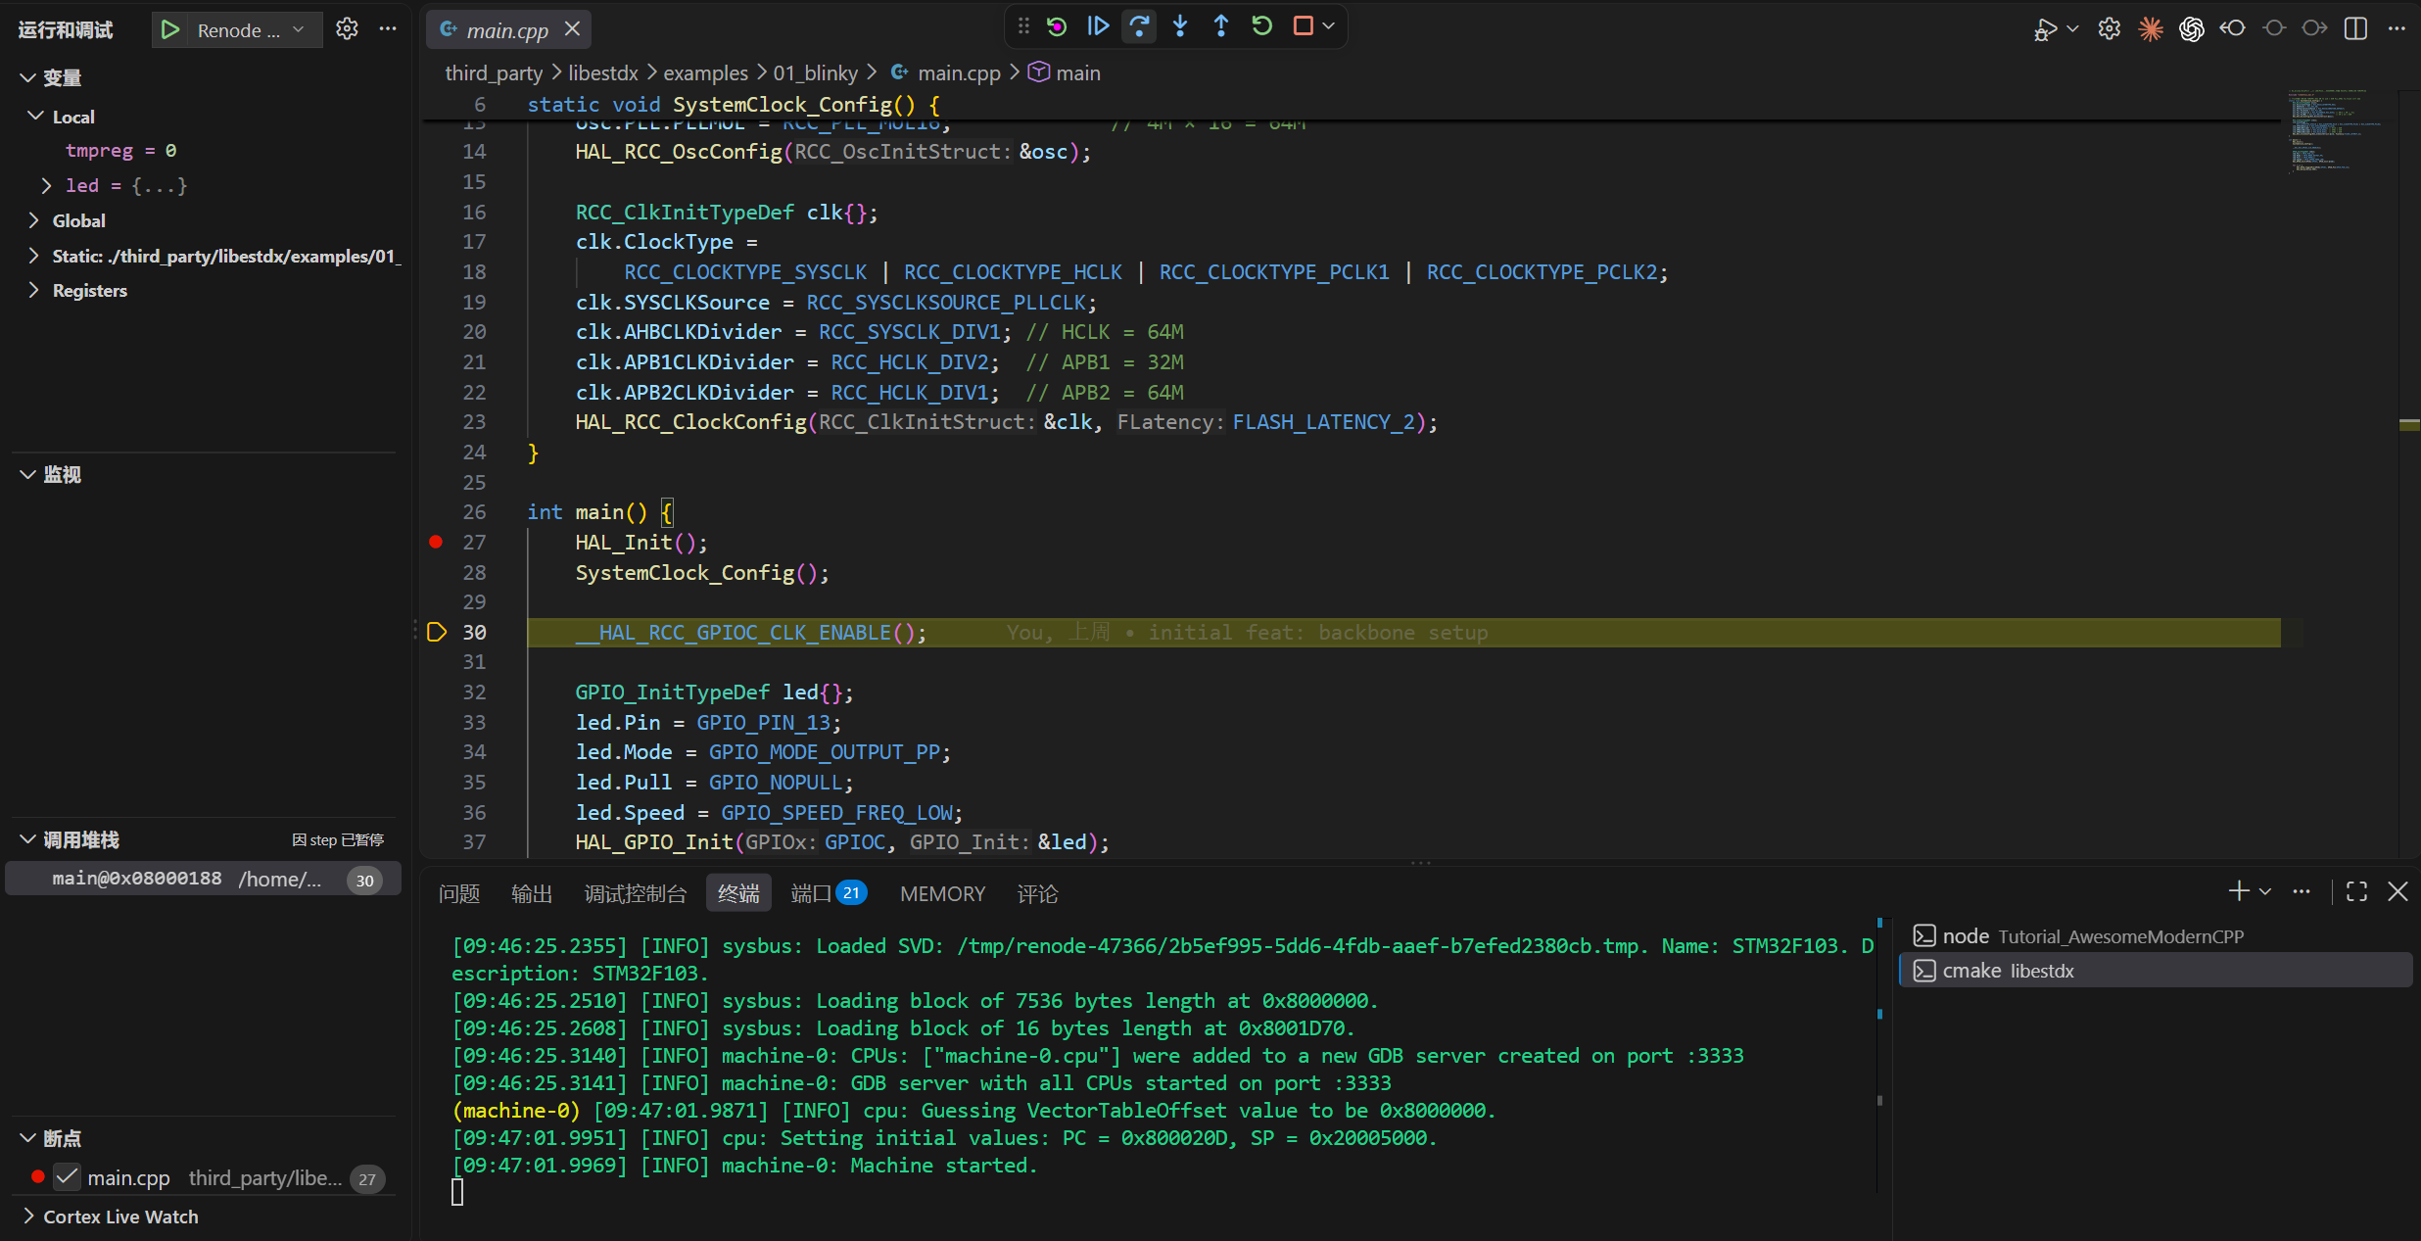Switch to the 输出 panel tab
Screen dimensions: 2421x1241
[x=532, y=893]
